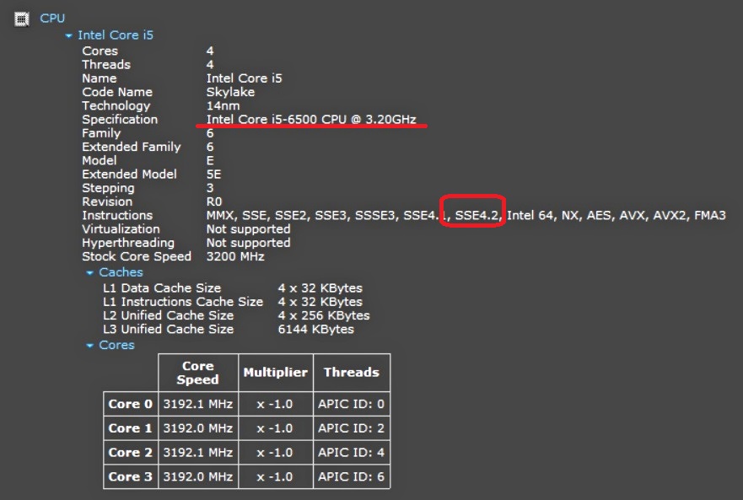
Task: Collapse the Cores section arrow
Action: (x=89, y=346)
